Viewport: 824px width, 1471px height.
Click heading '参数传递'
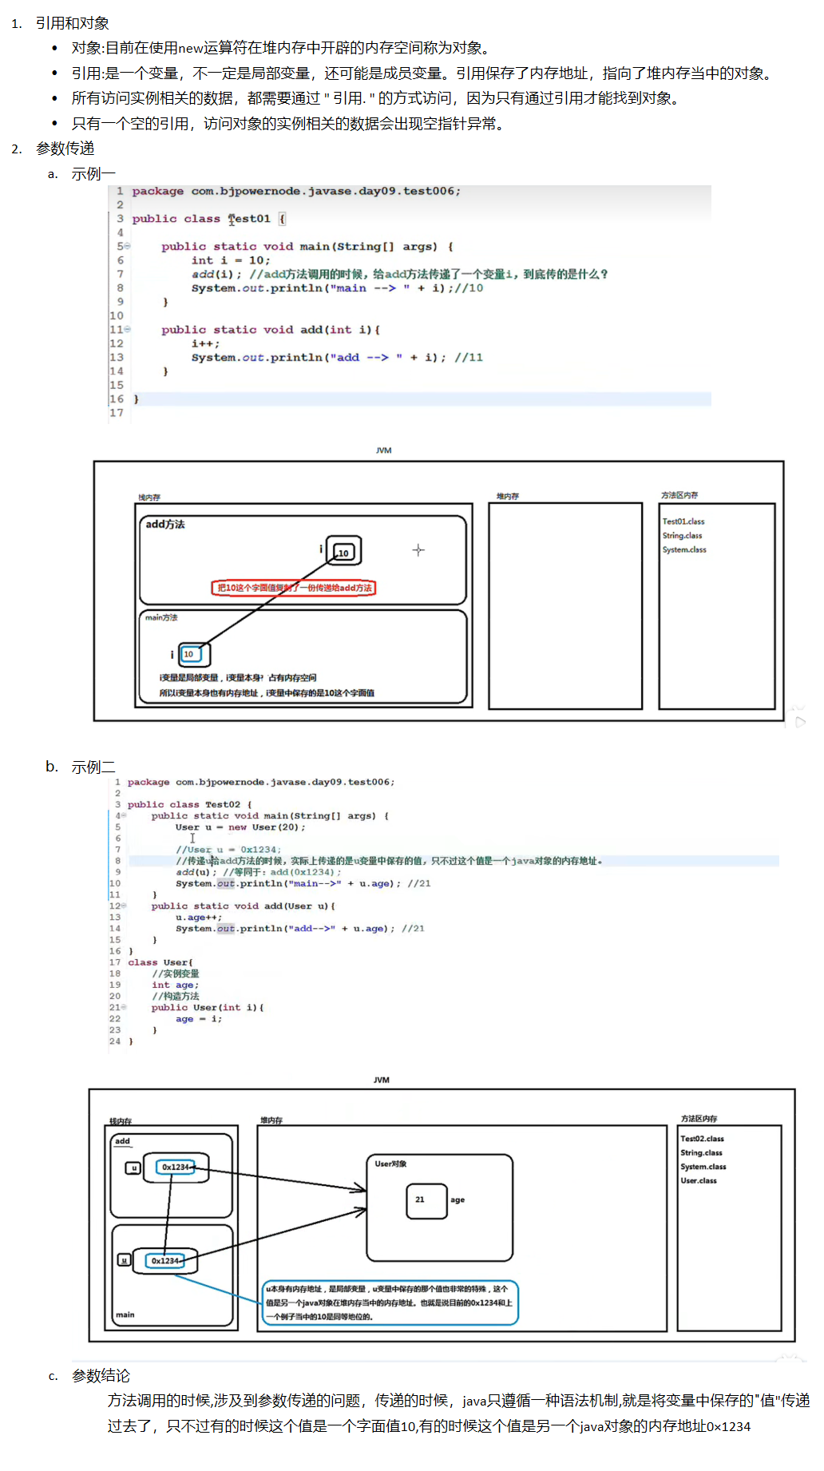click(x=65, y=149)
